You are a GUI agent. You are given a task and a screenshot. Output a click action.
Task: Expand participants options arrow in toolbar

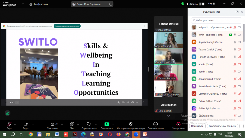coord(62,124)
